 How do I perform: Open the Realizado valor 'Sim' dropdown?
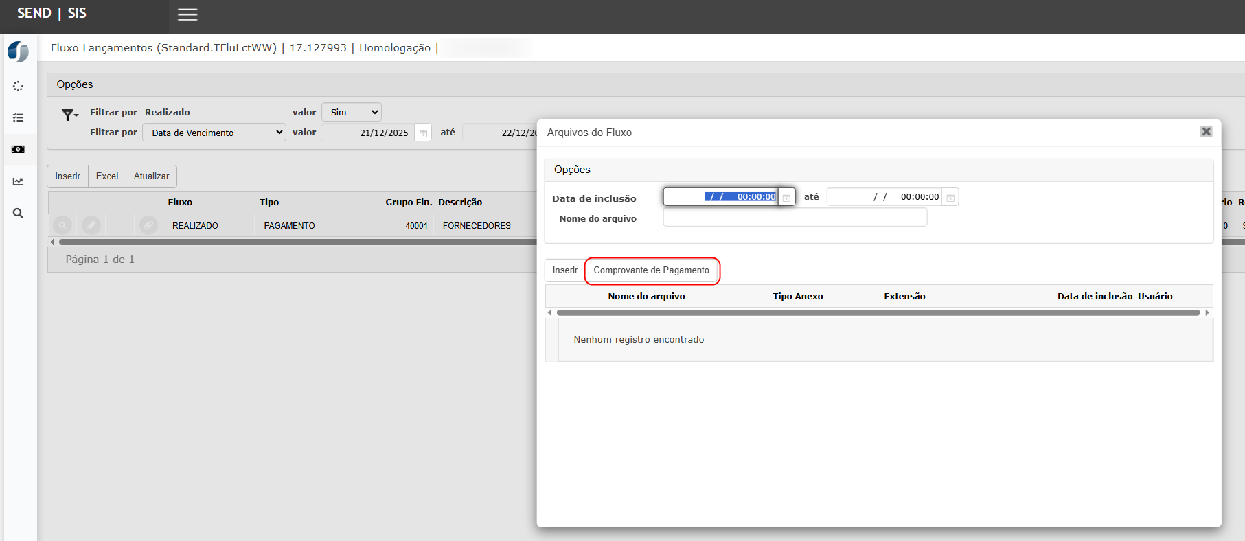point(352,112)
